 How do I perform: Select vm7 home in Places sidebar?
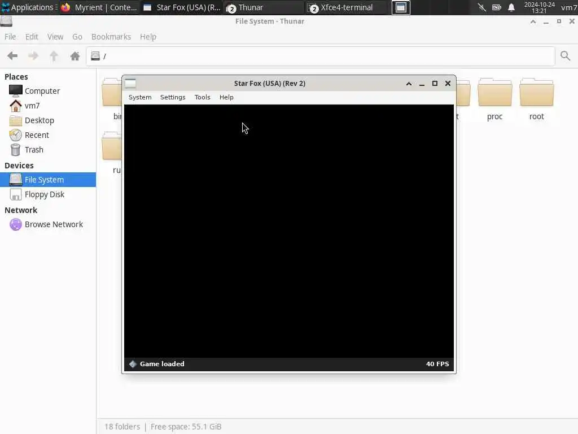48,106
